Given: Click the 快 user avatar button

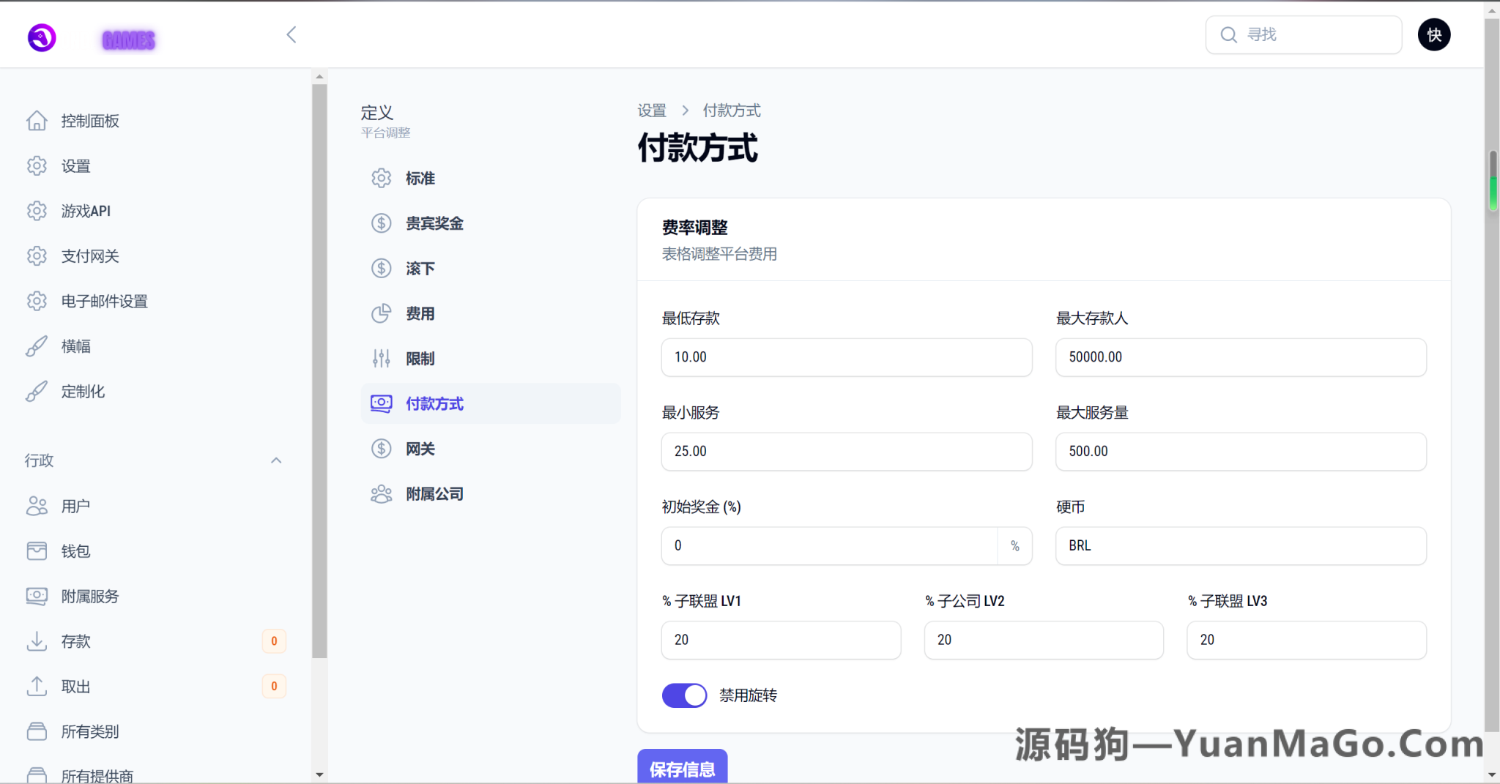Looking at the screenshot, I should tap(1434, 34).
